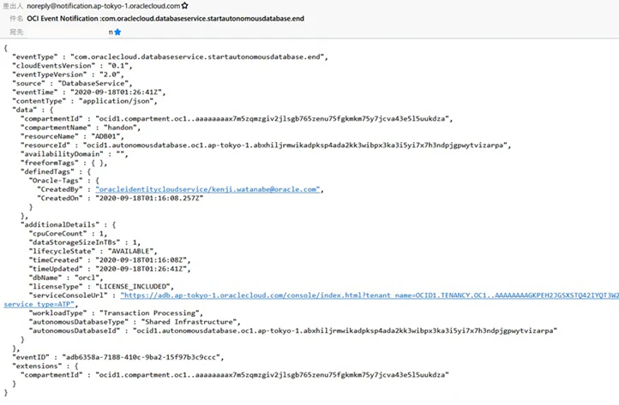The image size is (619, 405).
Task: Click the eventType value in the JSON body
Action: click(x=197, y=57)
